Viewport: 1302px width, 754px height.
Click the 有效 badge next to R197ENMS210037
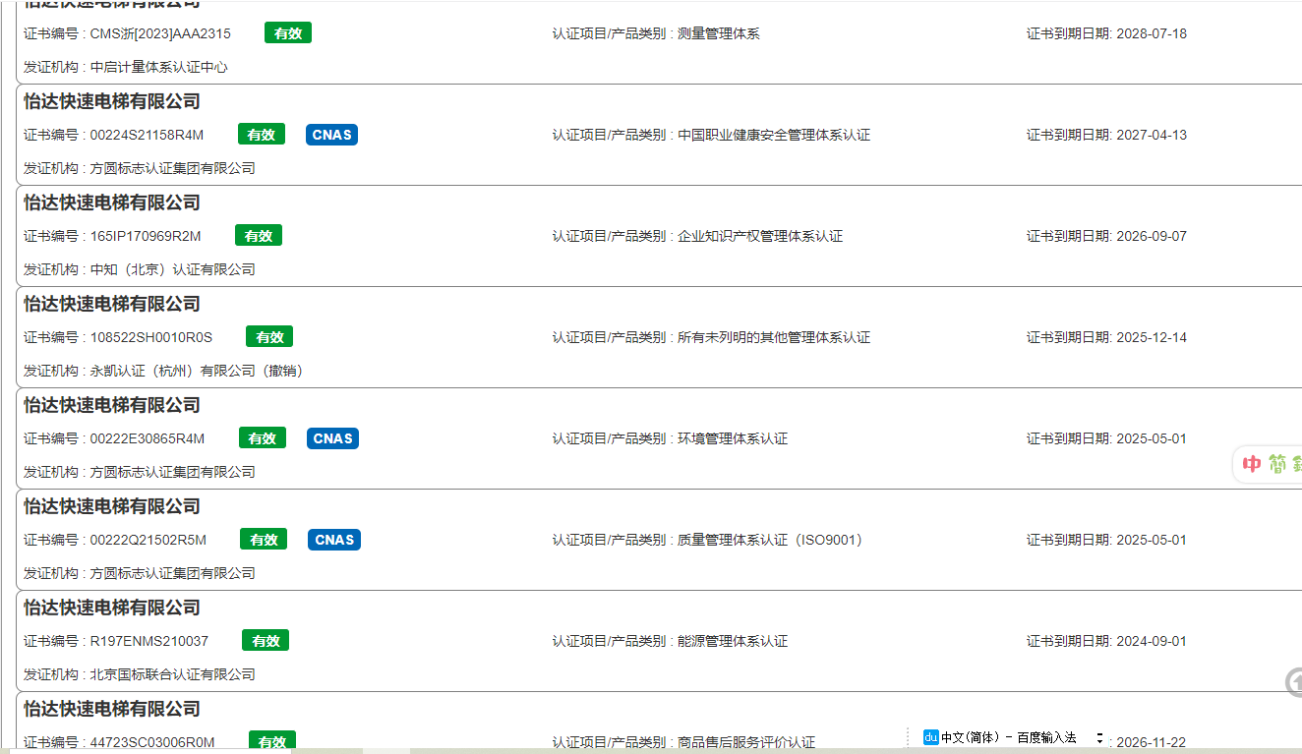pos(266,641)
